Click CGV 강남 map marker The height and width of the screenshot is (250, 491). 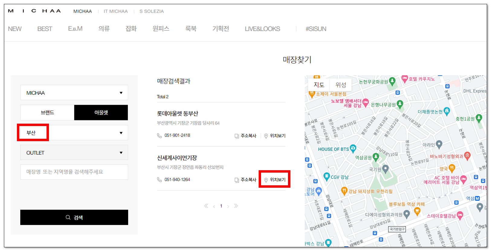pos(326,176)
